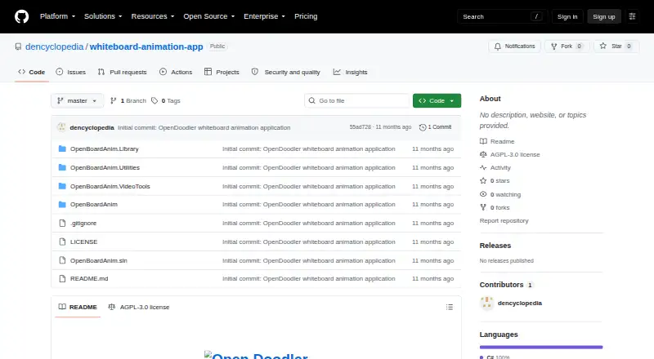Viewport: 654px width, 359px height.
Task: View the 0 stars link
Action: click(495, 181)
